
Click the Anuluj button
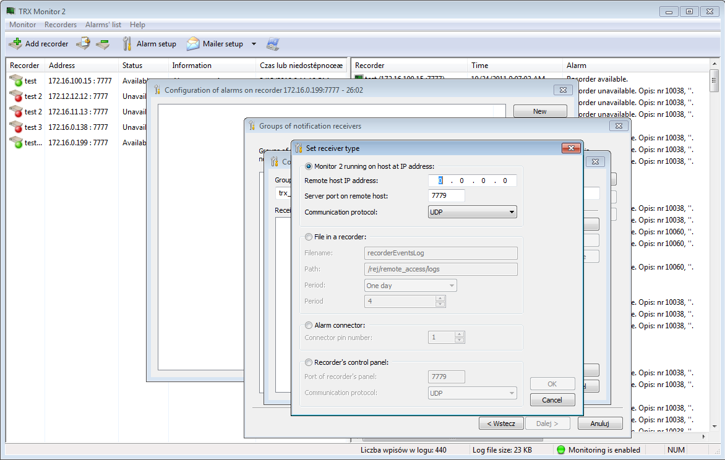[599, 424]
